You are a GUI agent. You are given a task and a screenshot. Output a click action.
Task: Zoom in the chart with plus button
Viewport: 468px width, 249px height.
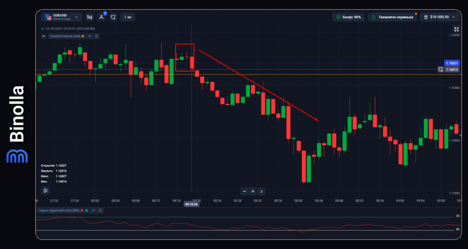coord(253,191)
